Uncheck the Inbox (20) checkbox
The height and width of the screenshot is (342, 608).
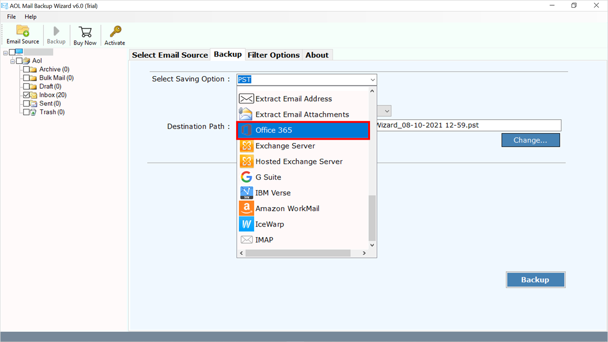(26, 95)
